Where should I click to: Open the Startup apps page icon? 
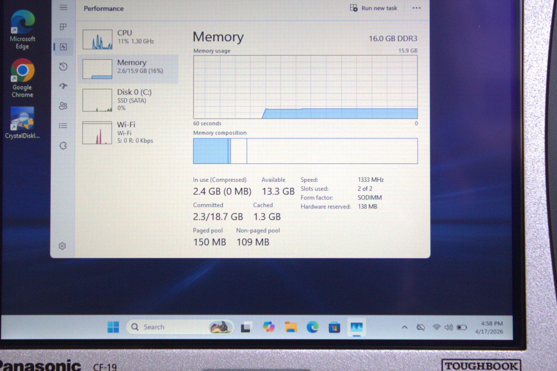point(63,86)
